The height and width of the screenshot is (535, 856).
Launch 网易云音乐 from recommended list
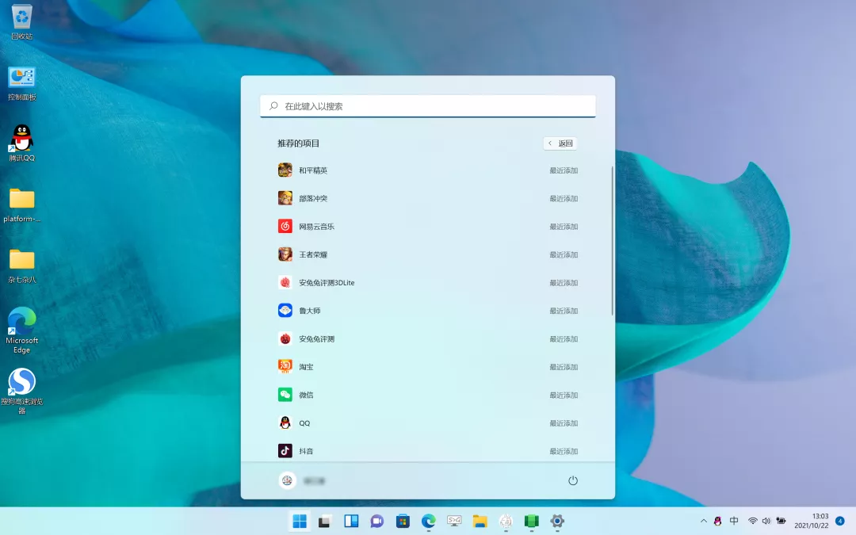point(285,226)
